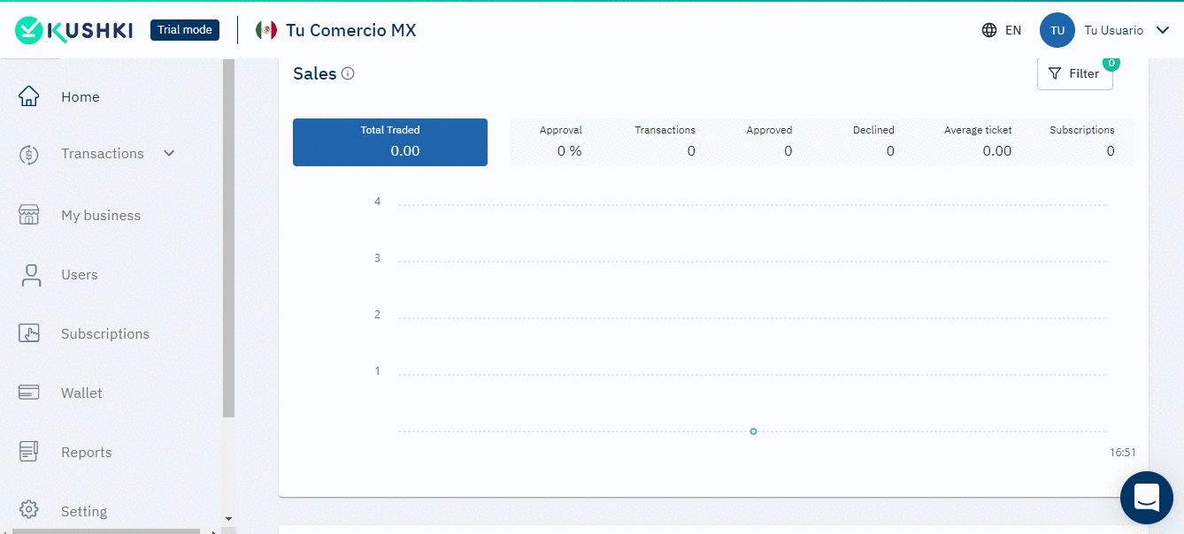Click the chart data point marker
This screenshot has height=534, width=1184.
coord(753,431)
